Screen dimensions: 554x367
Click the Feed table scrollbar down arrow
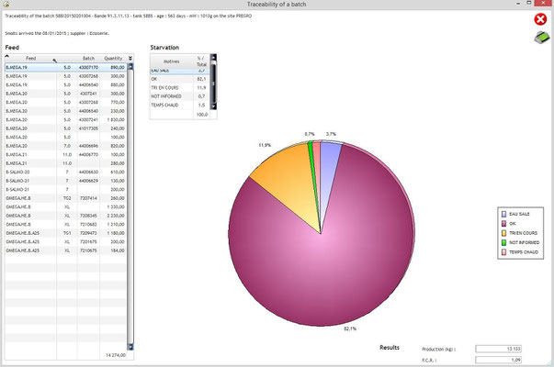pos(130,347)
